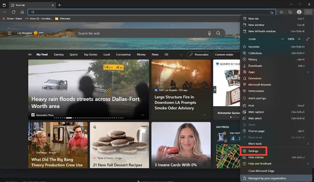Open Home - Asana bookmark
The image size is (314, 182).
pos(12,19)
